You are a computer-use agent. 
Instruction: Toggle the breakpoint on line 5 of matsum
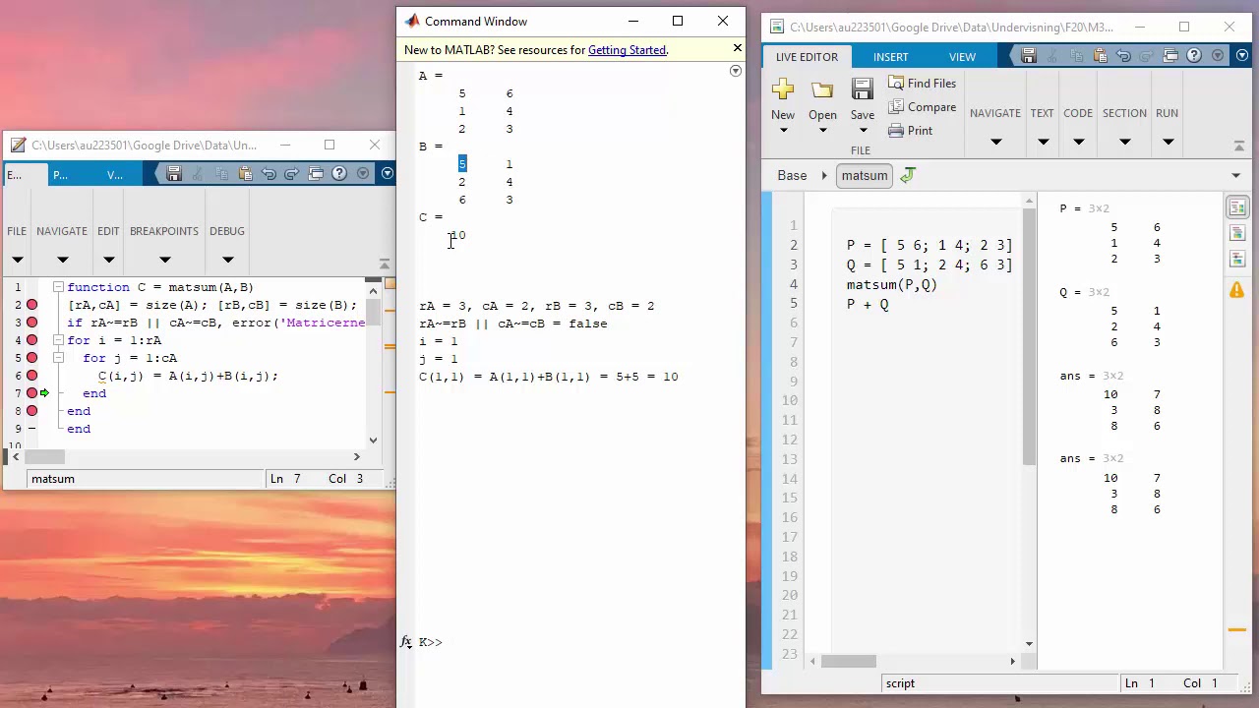tap(31, 358)
